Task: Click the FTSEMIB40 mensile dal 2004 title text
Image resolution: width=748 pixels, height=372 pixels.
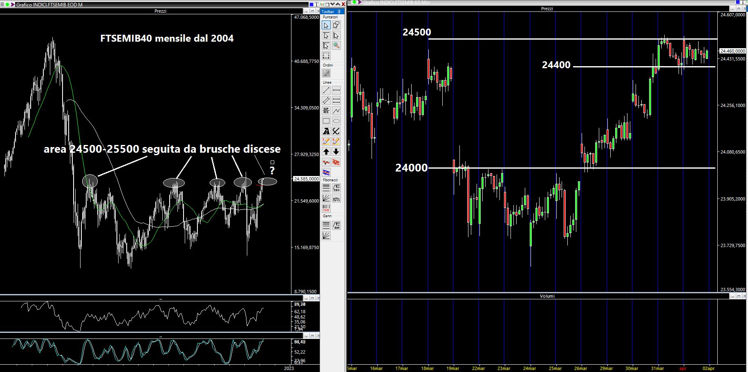Action: (x=167, y=38)
